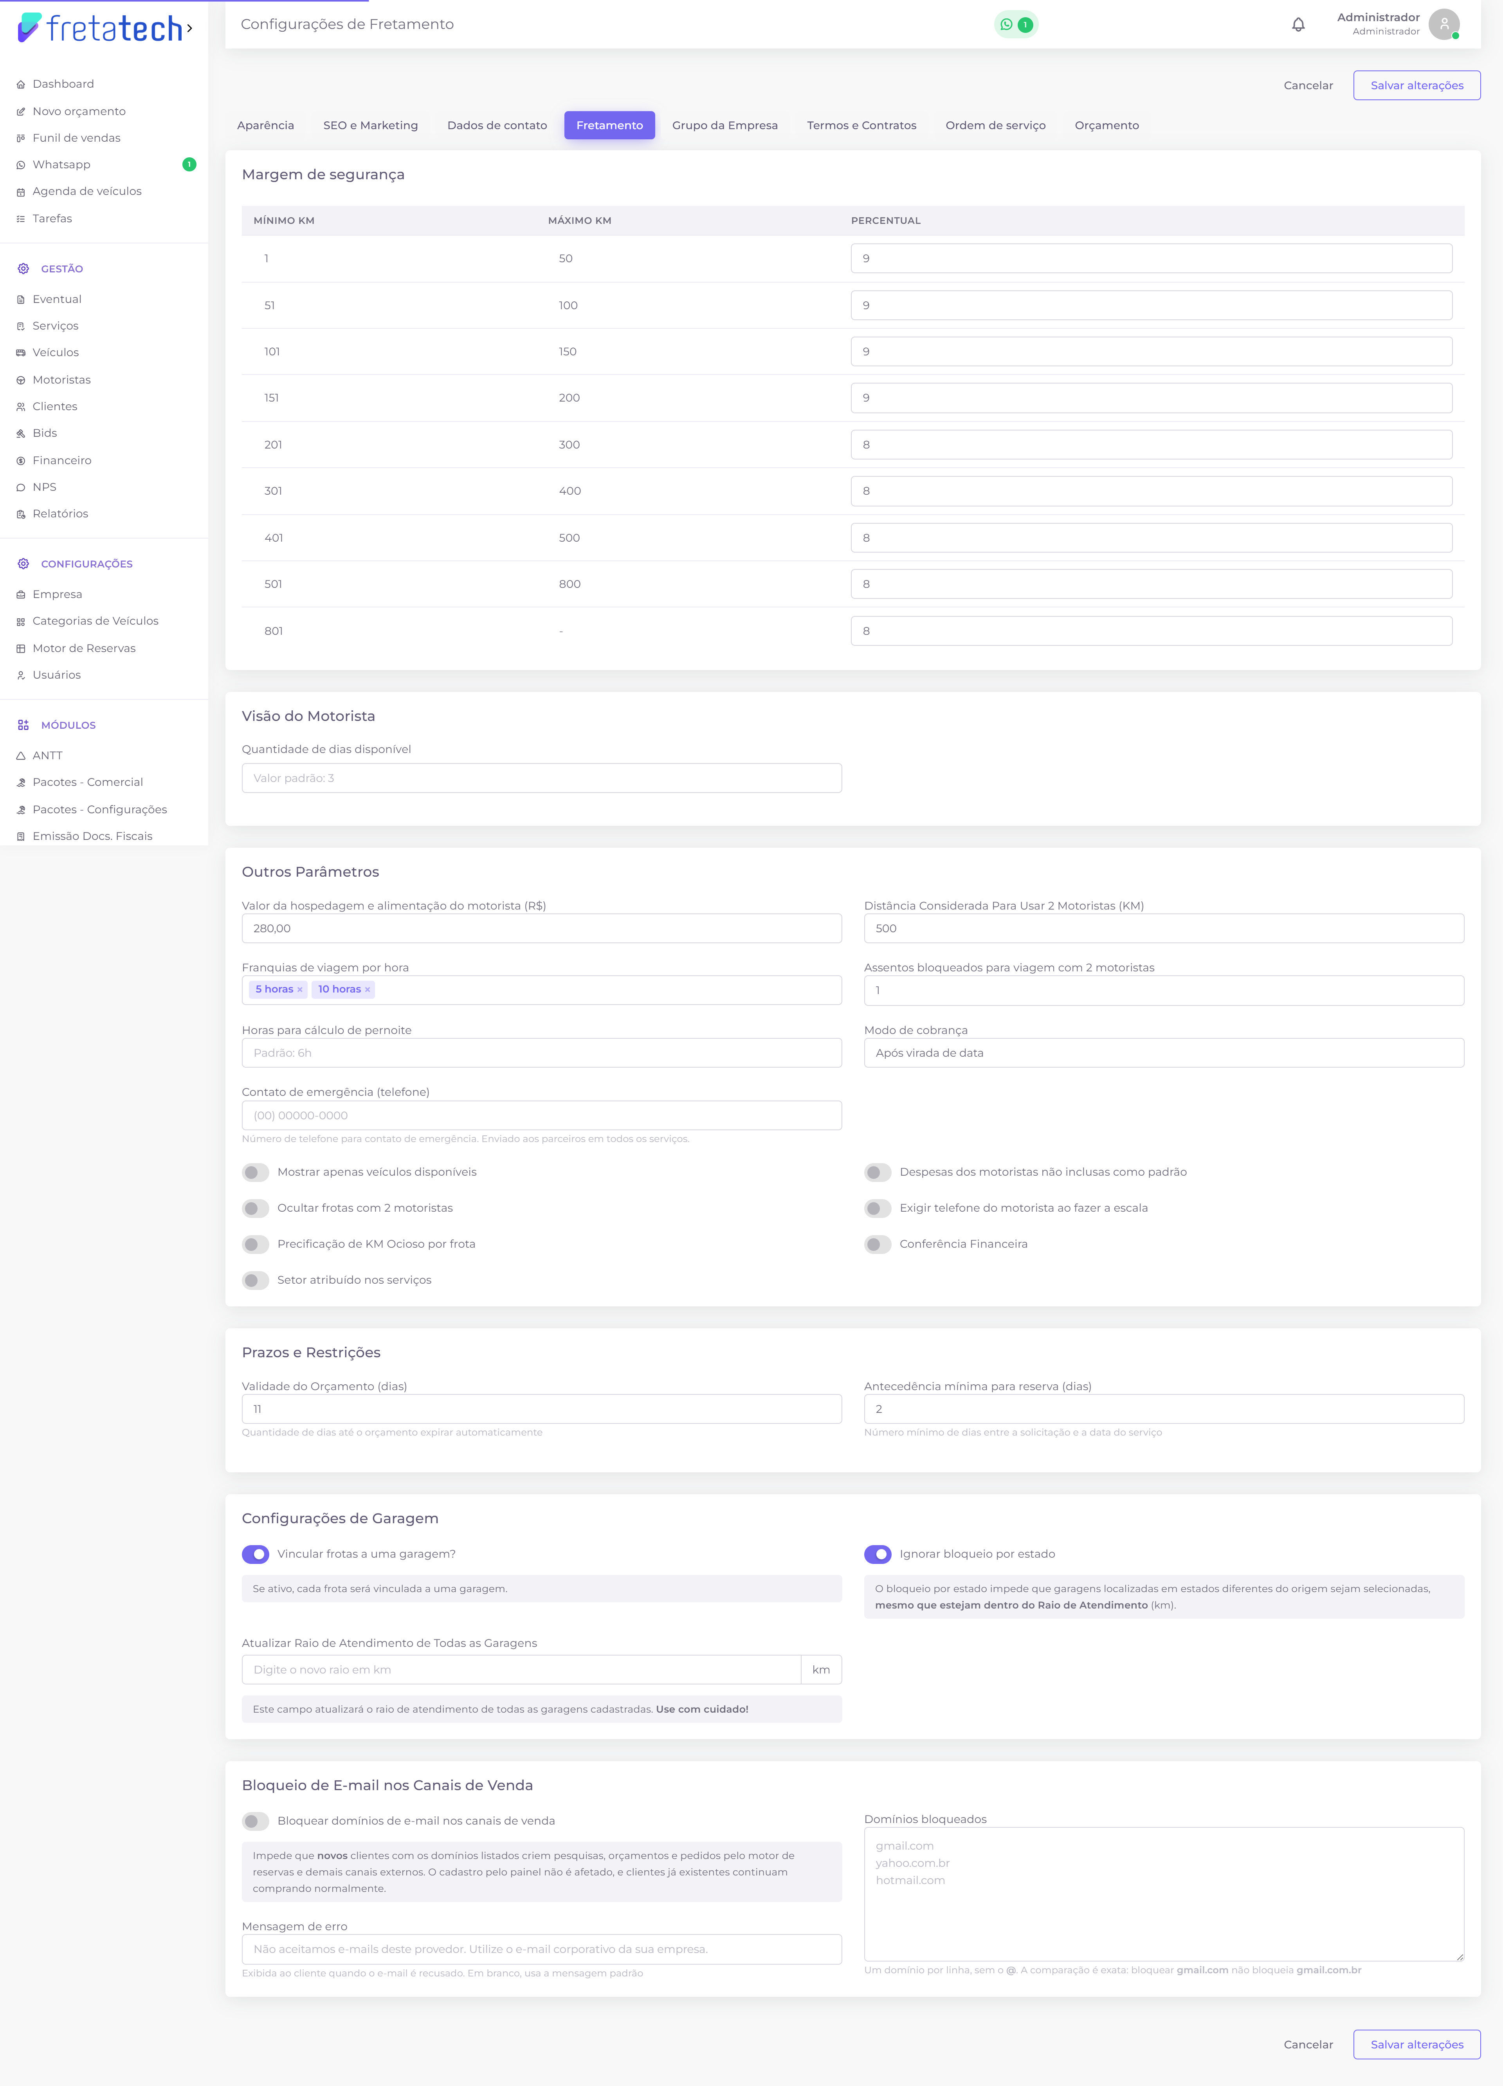Click the Tarefas list icon
1503x2086 pixels.
pyautogui.click(x=21, y=219)
